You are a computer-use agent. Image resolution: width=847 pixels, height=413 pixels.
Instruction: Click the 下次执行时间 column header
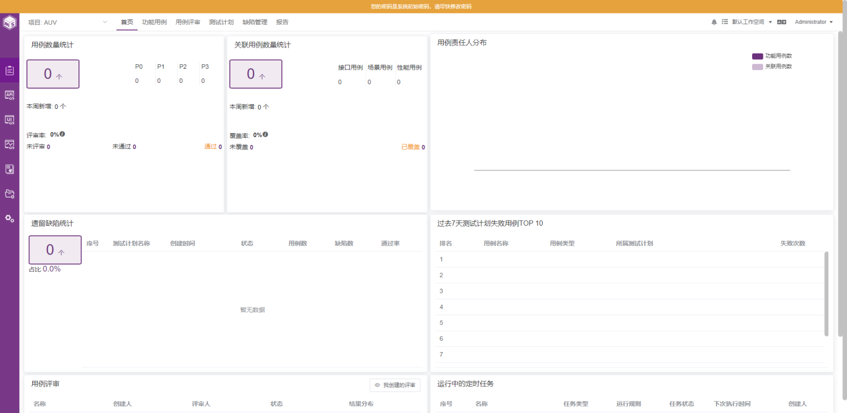click(x=732, y=404)
